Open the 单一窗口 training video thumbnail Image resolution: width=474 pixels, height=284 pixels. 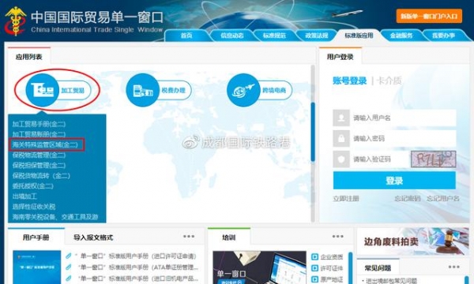pyautogui.click(x=259, y=267)
